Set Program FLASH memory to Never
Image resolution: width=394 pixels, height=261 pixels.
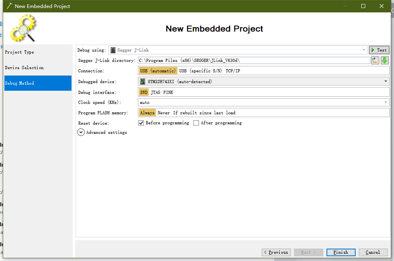[x=163, y=113]
